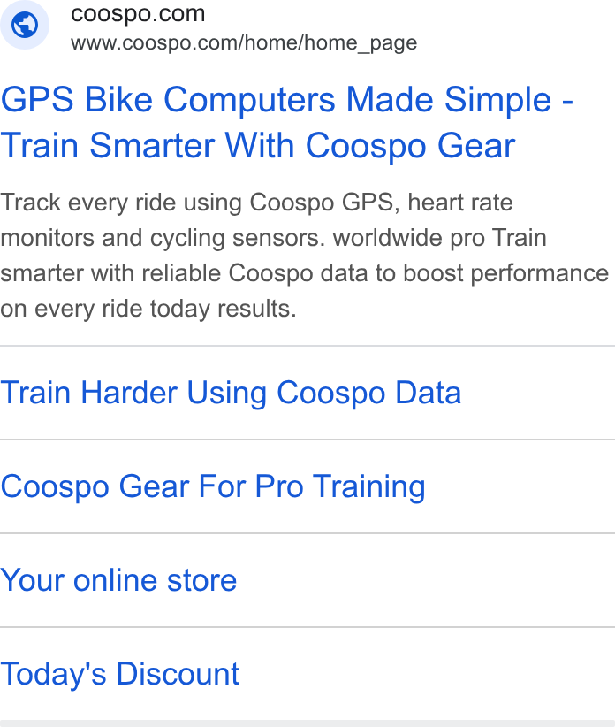Click the text monitors and cycling sensors
615x727 pixels.
click(160, 238)
